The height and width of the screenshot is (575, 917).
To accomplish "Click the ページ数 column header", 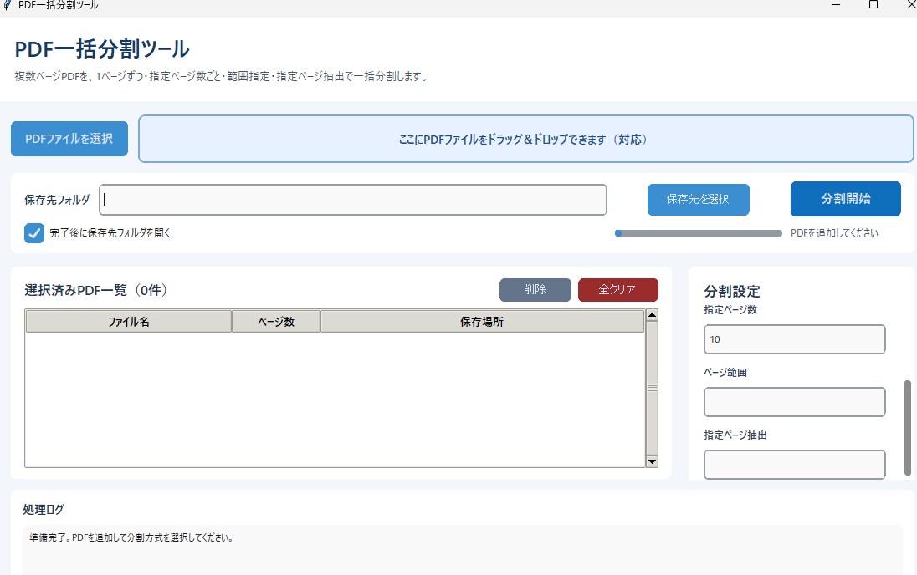I will click(x=276, y=322).
